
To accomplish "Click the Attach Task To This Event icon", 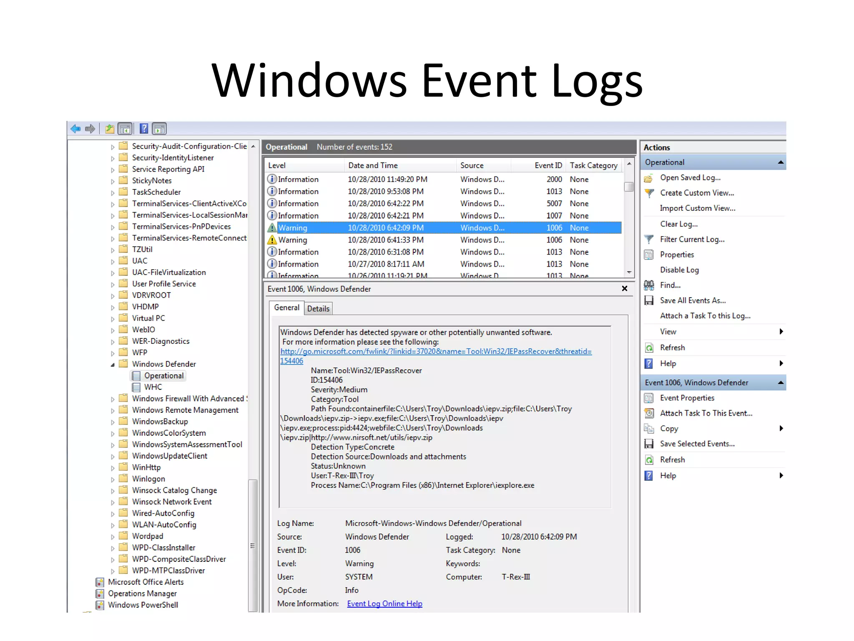I will (649, 414).
